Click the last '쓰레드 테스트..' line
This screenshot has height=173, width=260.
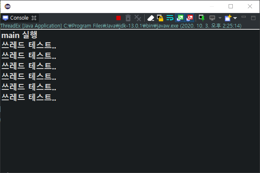29,97
